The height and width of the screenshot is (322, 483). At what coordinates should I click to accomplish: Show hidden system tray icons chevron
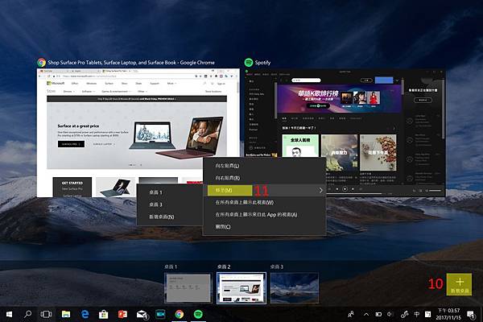click(x=366, y=314)
